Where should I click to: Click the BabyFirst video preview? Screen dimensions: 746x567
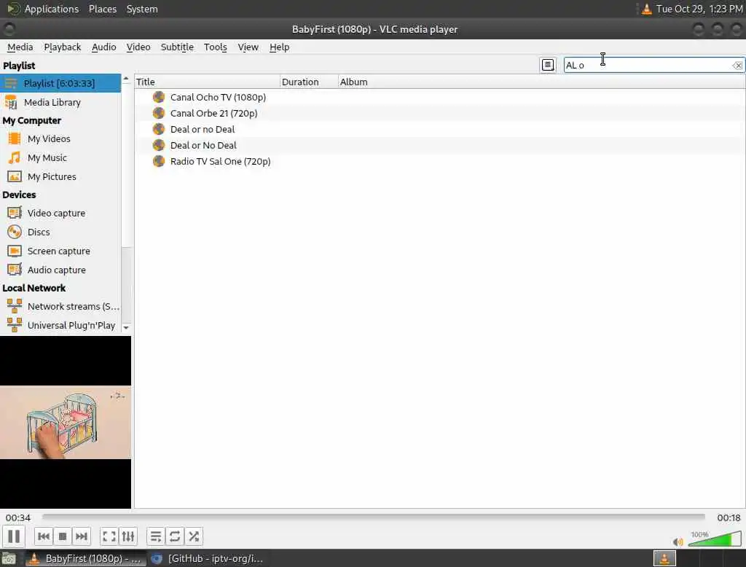pyautogui.click(x=65, y=422)
